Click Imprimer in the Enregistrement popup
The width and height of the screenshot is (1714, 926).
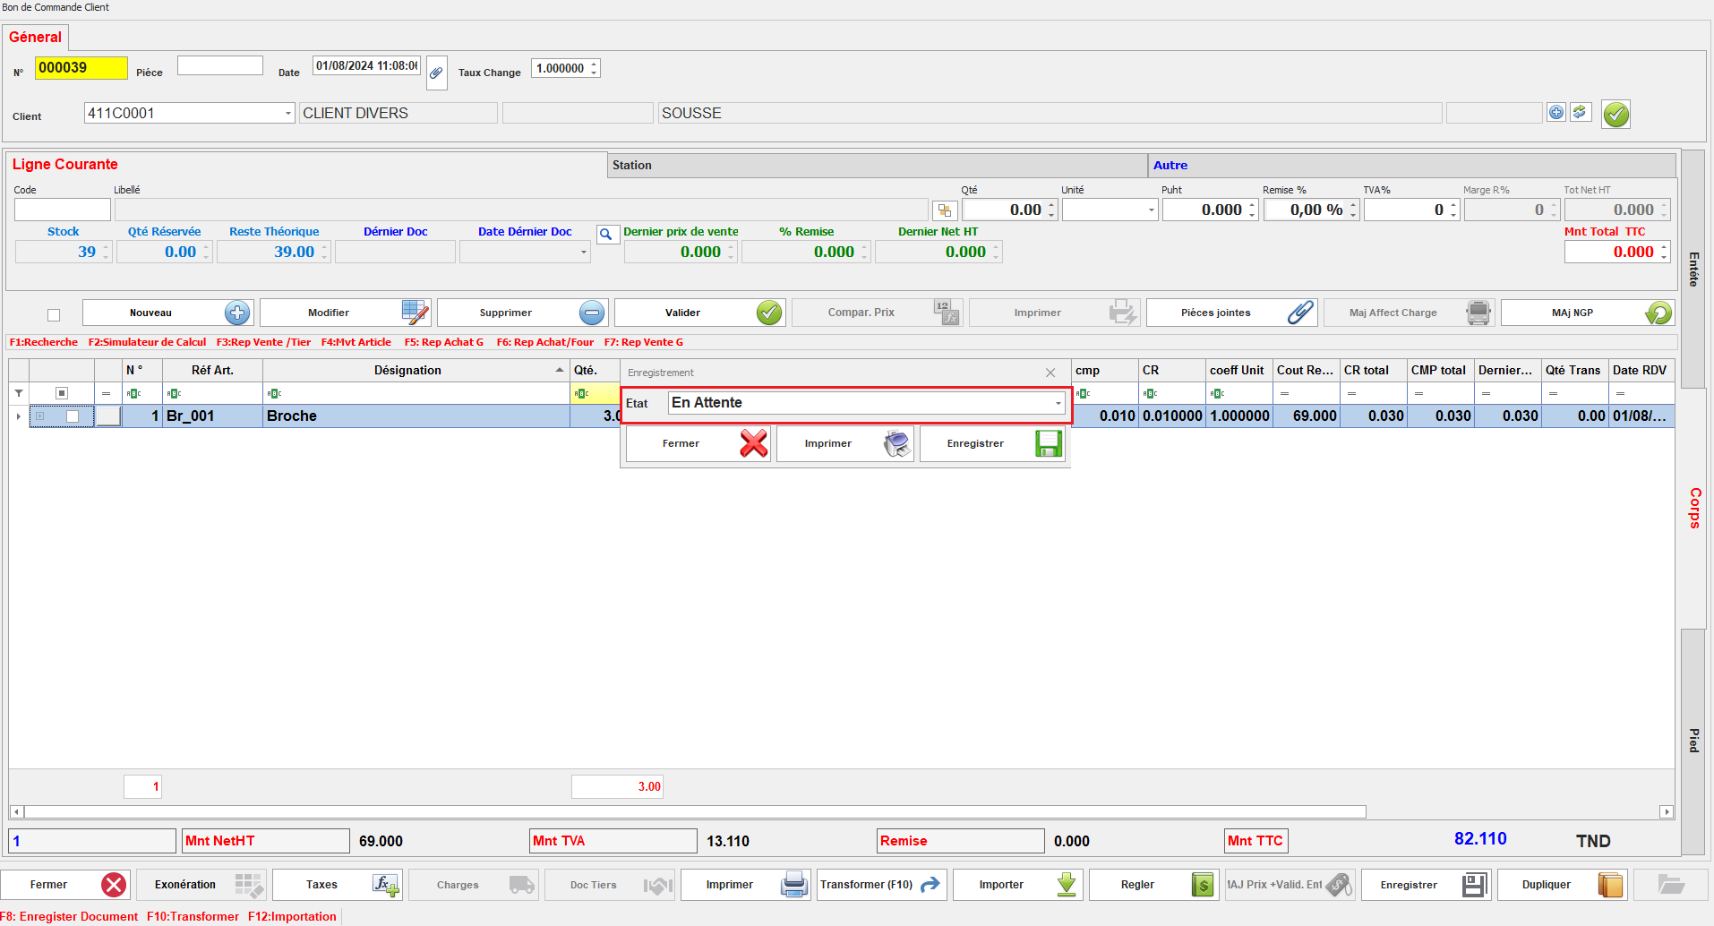pyautogui.click(x=845, y=443)
